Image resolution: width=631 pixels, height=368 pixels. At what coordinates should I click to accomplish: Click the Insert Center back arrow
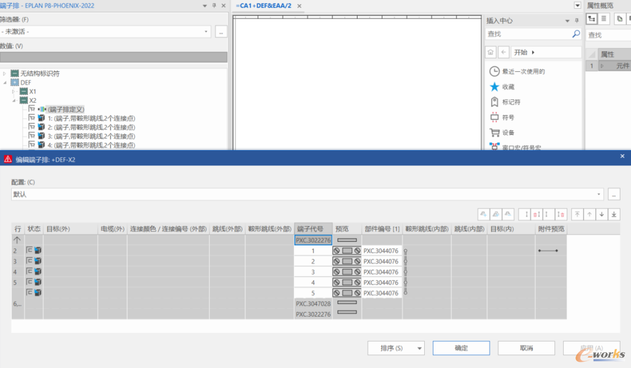pyautogui.click(x=504, y=53)
